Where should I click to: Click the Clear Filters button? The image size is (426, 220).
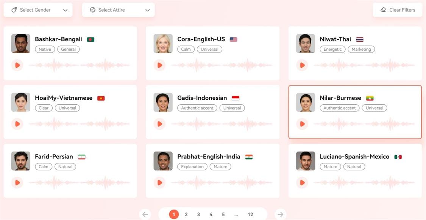398,10
